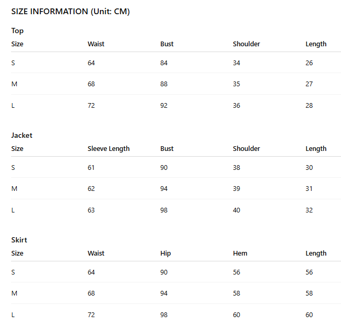Click the Top size L row label
The image size is (341, 335).
coord(13,106)
